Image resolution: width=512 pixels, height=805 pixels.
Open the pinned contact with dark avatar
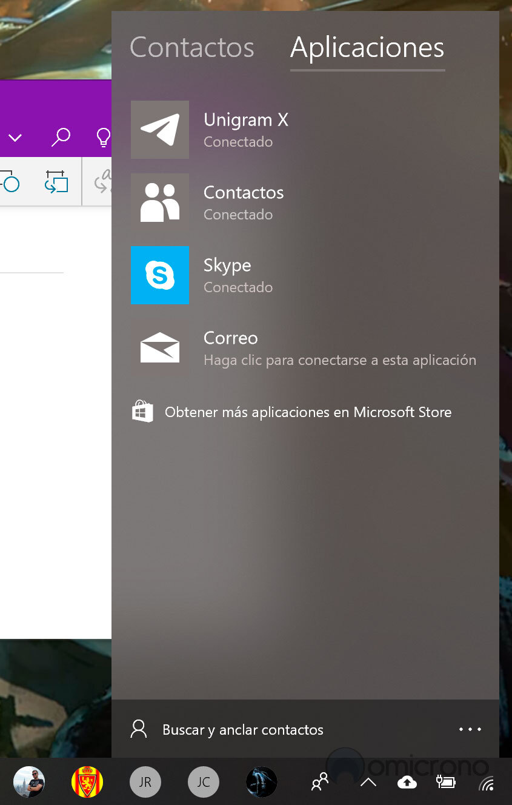[262, 782]
